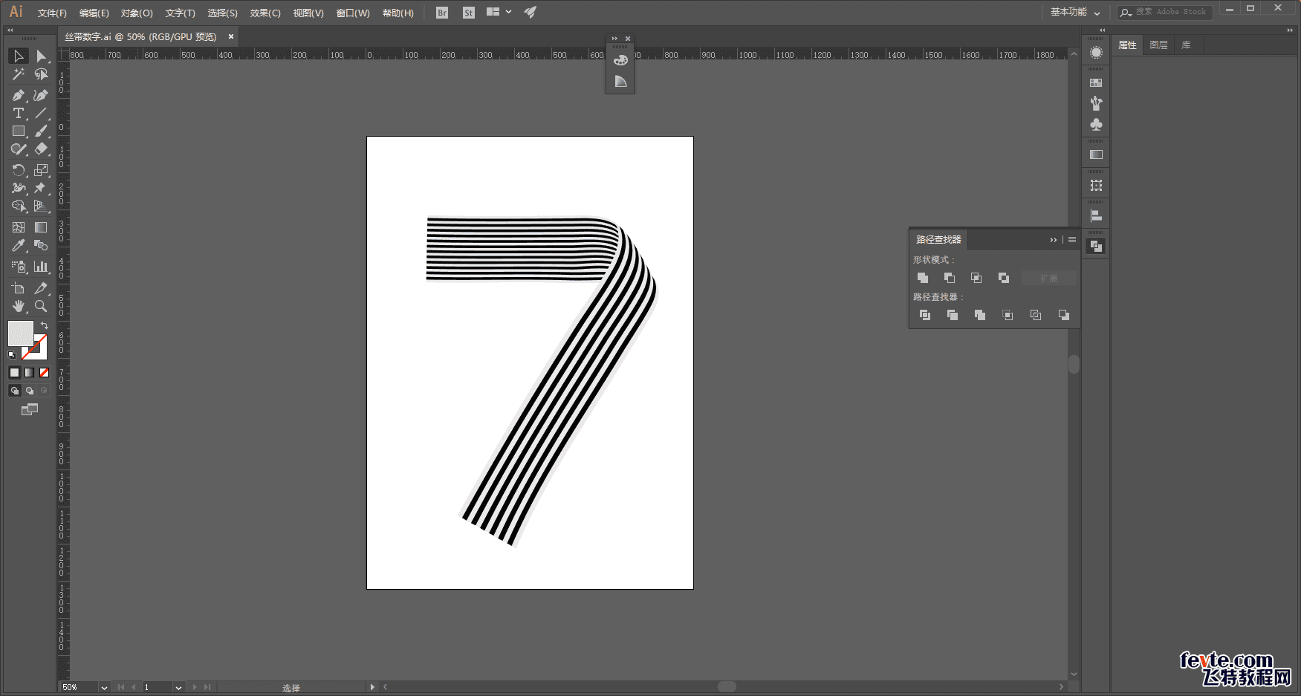Set paint mode to None
This screenshot has height=696, width=1301.
44,373
